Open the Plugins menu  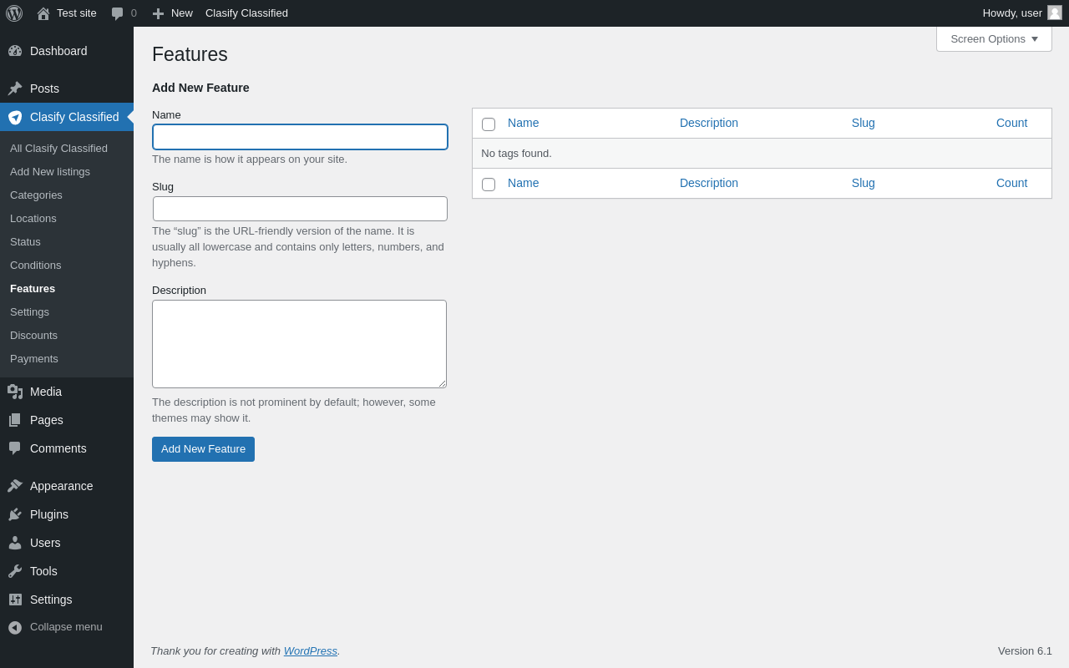67,514
